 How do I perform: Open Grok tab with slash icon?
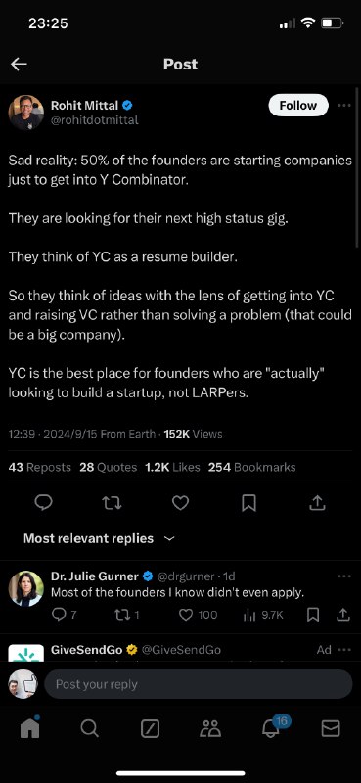pyautogui.click(x=150, y=729)
